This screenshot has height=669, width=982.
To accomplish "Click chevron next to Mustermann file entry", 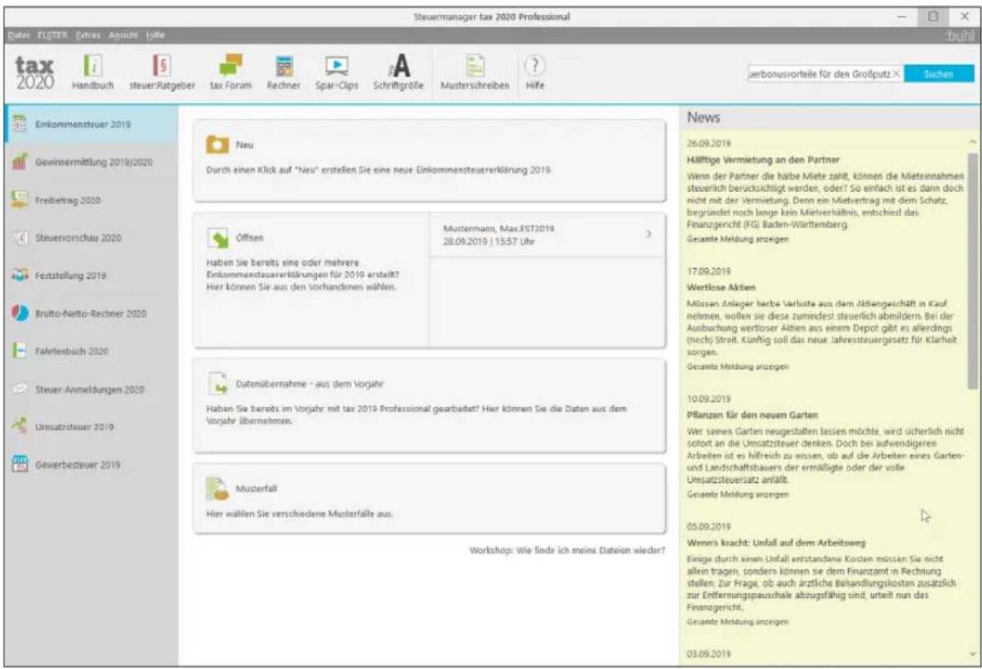I will (649, 234).
